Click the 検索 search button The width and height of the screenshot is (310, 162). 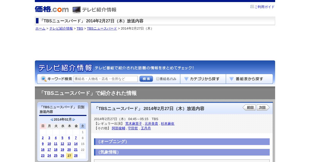146,79
